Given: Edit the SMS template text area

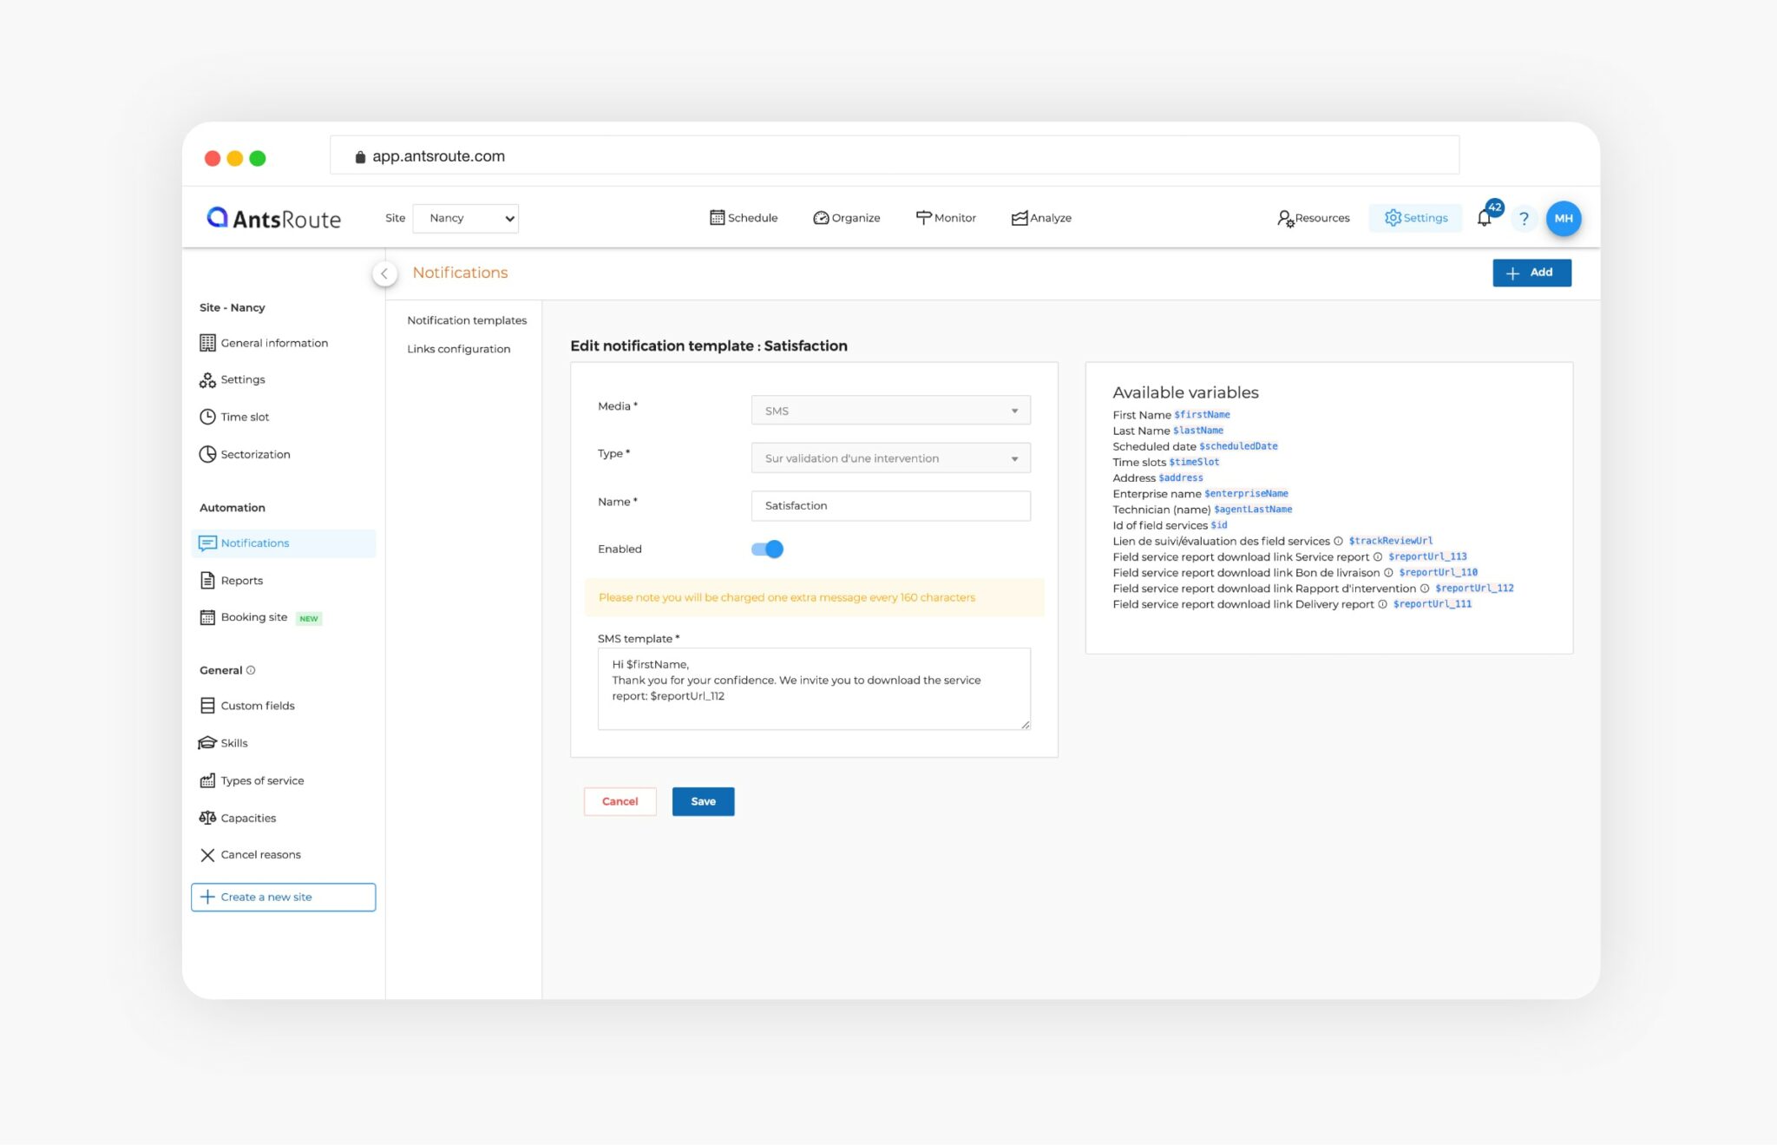Looking at the screenshot, I should click(x=813, y=688).
